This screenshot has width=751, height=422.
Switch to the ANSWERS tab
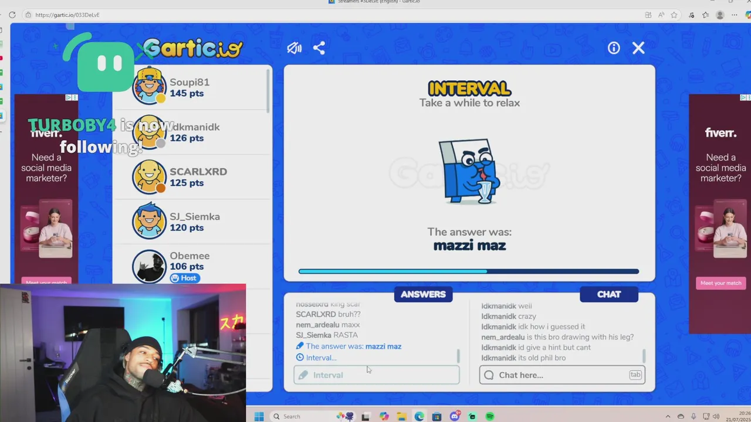[423, 294]
